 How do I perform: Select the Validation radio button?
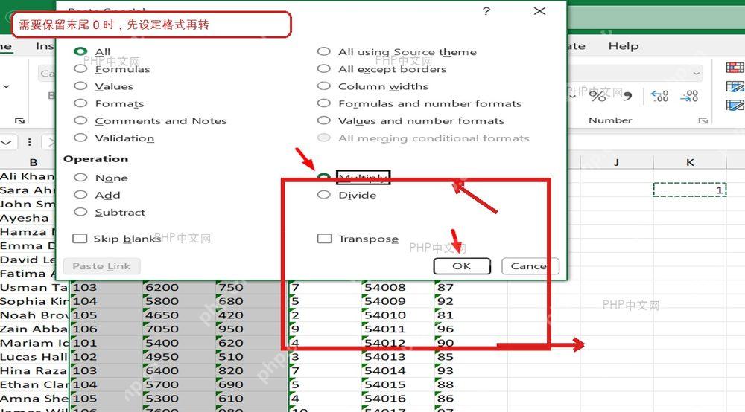click(80, 138)
